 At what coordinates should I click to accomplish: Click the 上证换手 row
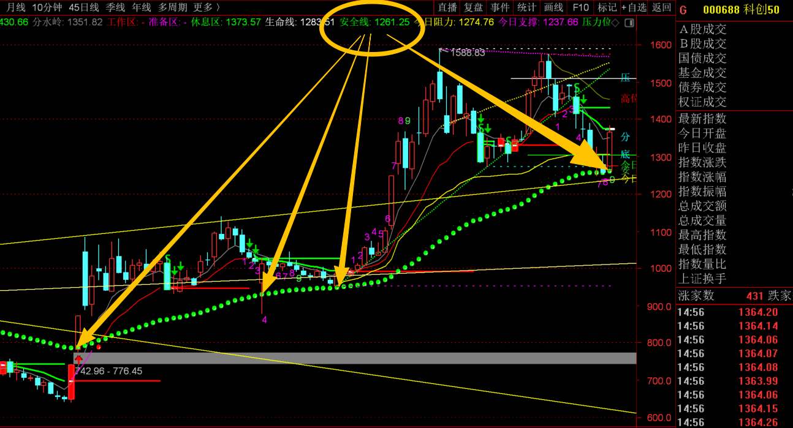[702, 279]
